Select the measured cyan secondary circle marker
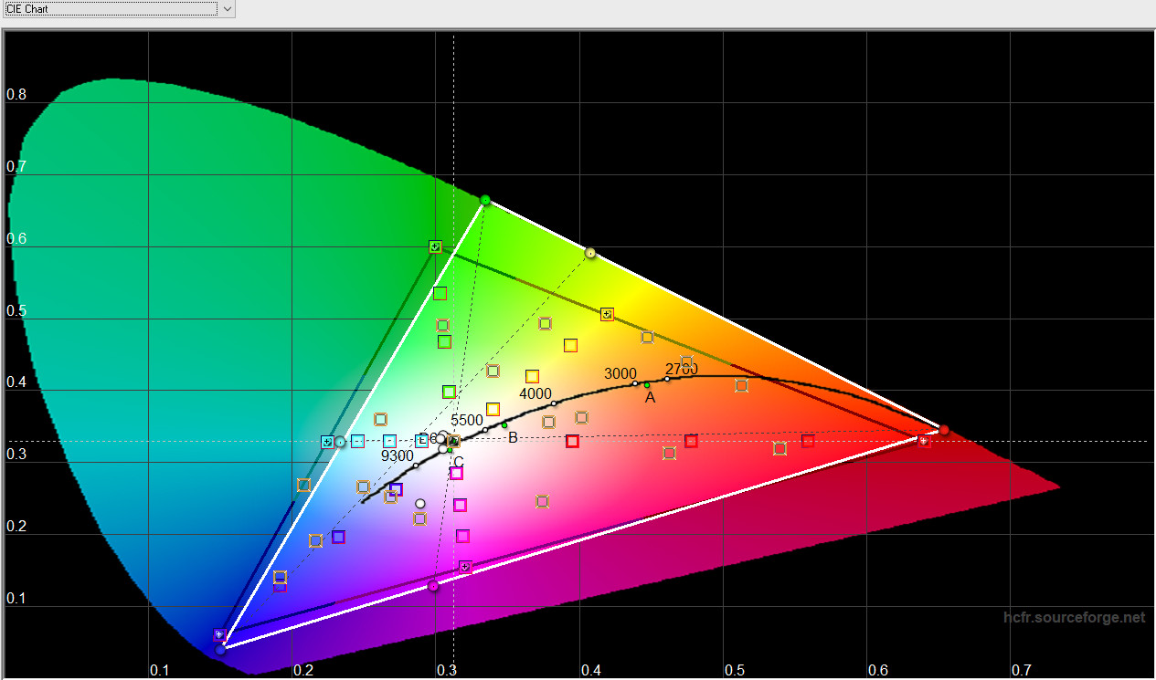The width and height of the screenshot is (1156, 680). 340,442
